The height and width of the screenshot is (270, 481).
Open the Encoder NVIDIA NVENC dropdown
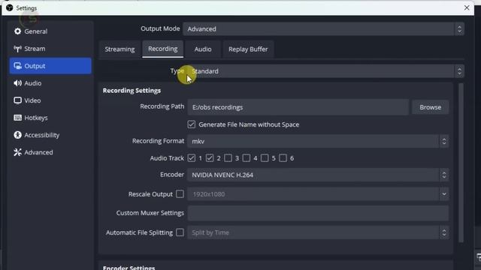coord(318,175)
